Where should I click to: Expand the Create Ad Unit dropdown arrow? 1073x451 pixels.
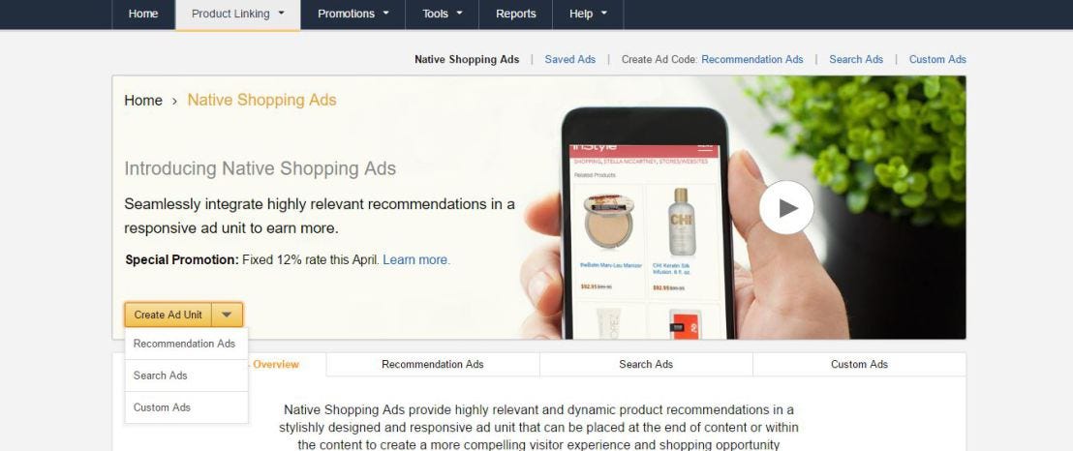228,315
